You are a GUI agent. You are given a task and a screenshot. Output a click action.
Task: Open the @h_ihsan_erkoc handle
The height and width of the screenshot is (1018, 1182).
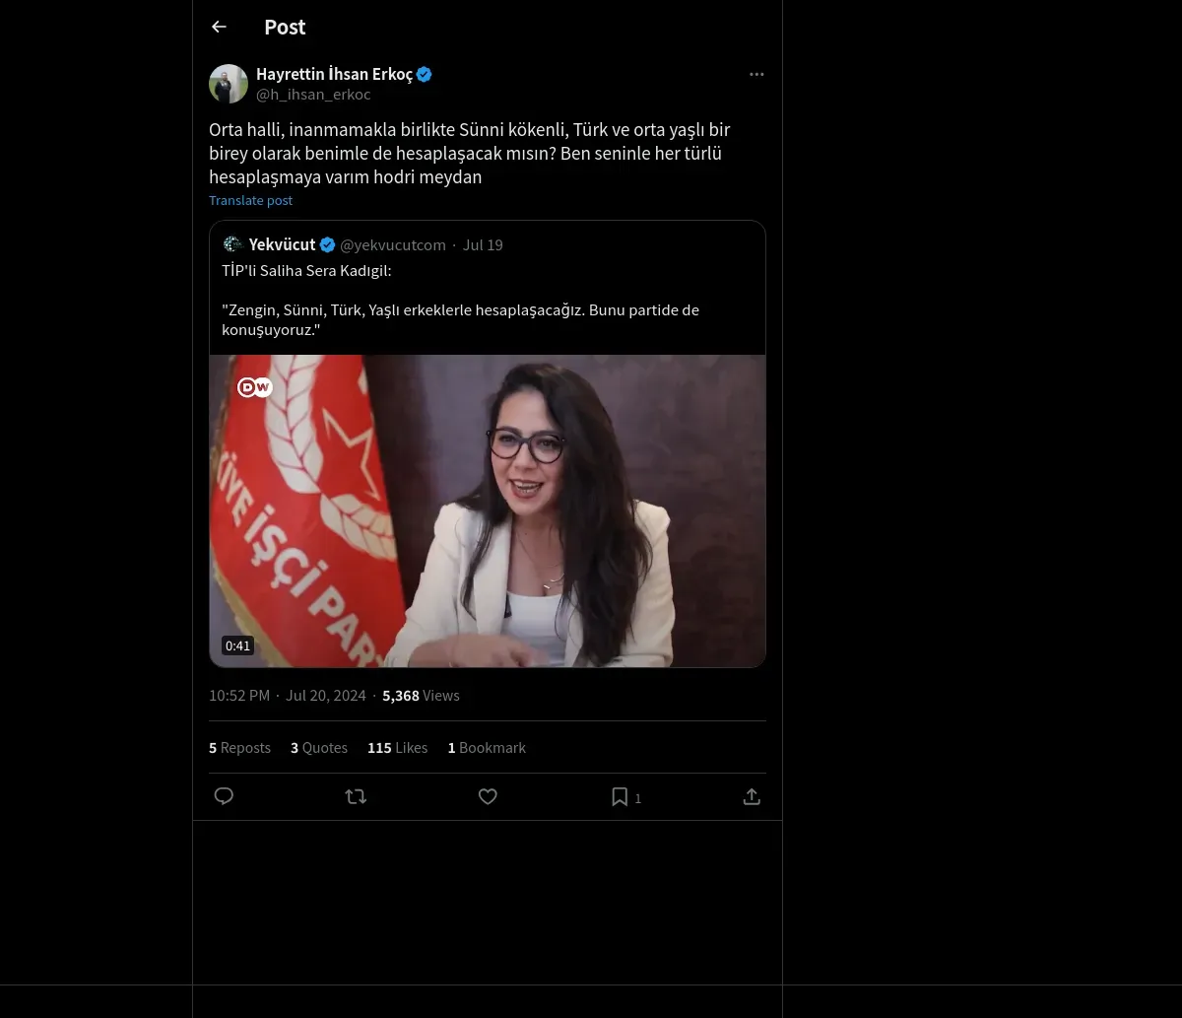313,95
